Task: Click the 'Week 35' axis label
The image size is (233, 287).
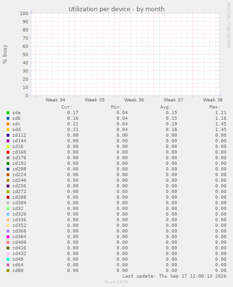Action: [95, 100]
